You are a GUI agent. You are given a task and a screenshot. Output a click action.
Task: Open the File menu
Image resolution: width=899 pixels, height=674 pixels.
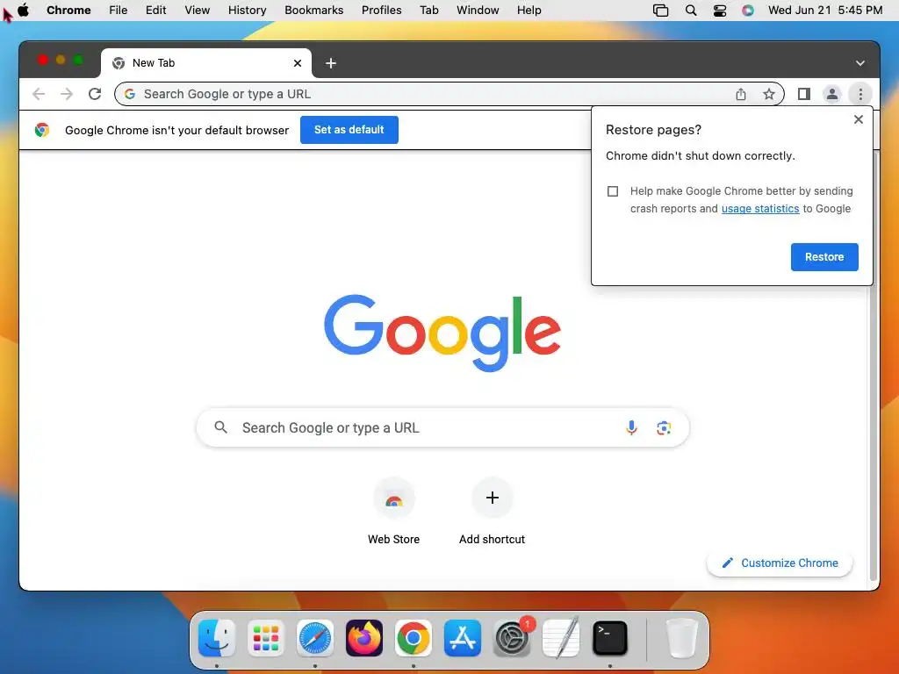(x=119, y=11)
